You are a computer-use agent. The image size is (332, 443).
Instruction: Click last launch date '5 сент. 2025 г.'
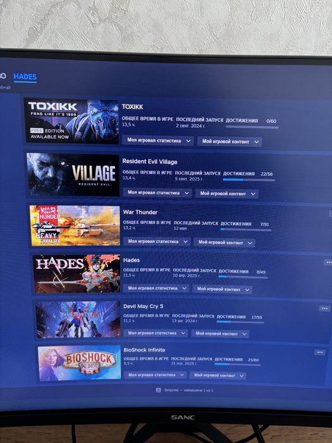point(189,179)
